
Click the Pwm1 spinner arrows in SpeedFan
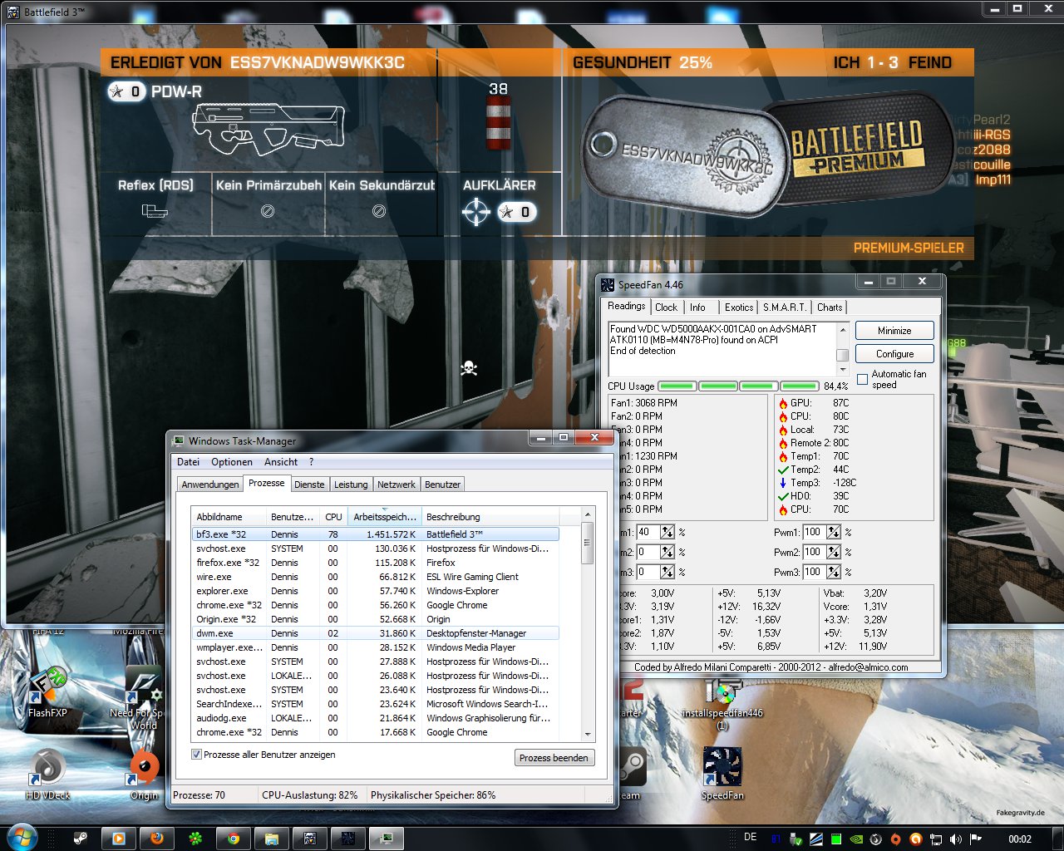click(x=834, y=532)
